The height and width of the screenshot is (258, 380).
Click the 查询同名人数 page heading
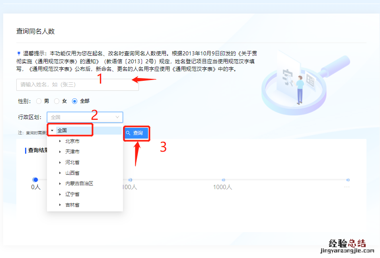tap(35, 31)
